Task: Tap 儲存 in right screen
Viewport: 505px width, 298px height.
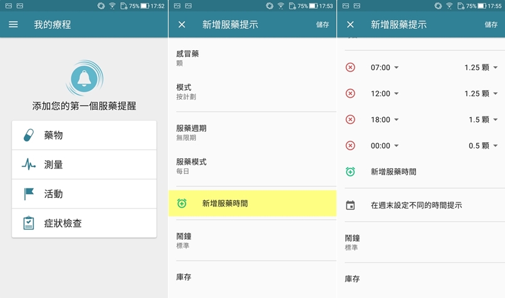Action: (491, 24)
